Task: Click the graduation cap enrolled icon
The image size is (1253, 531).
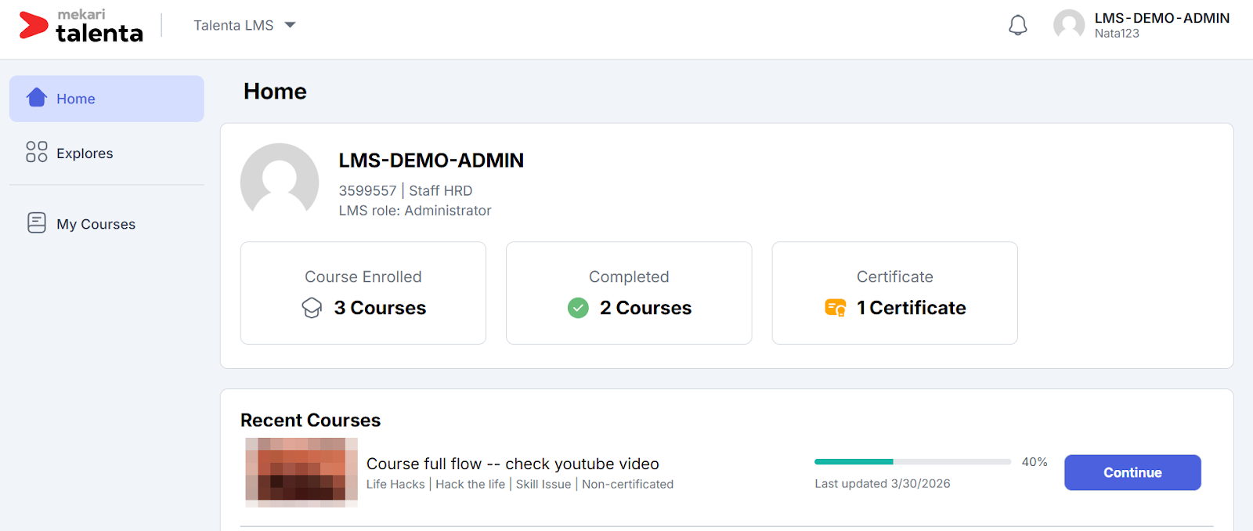Action: [312, 308]
